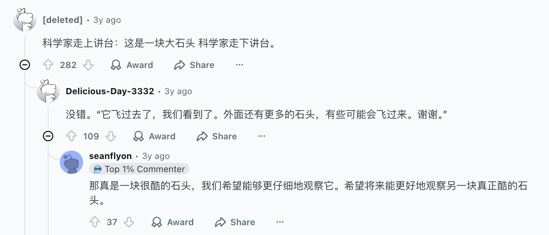Screen dimensions: 549x235
Task: Open more options menu on seanflyon's comment
Action: click(280, 222)
